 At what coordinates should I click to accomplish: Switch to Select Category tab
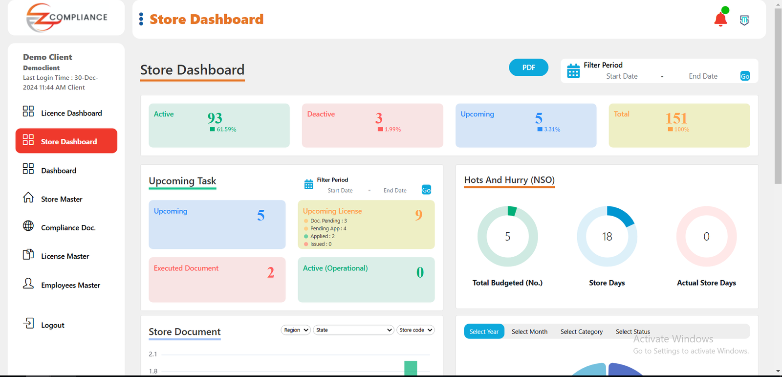click(x=582, y=332)
